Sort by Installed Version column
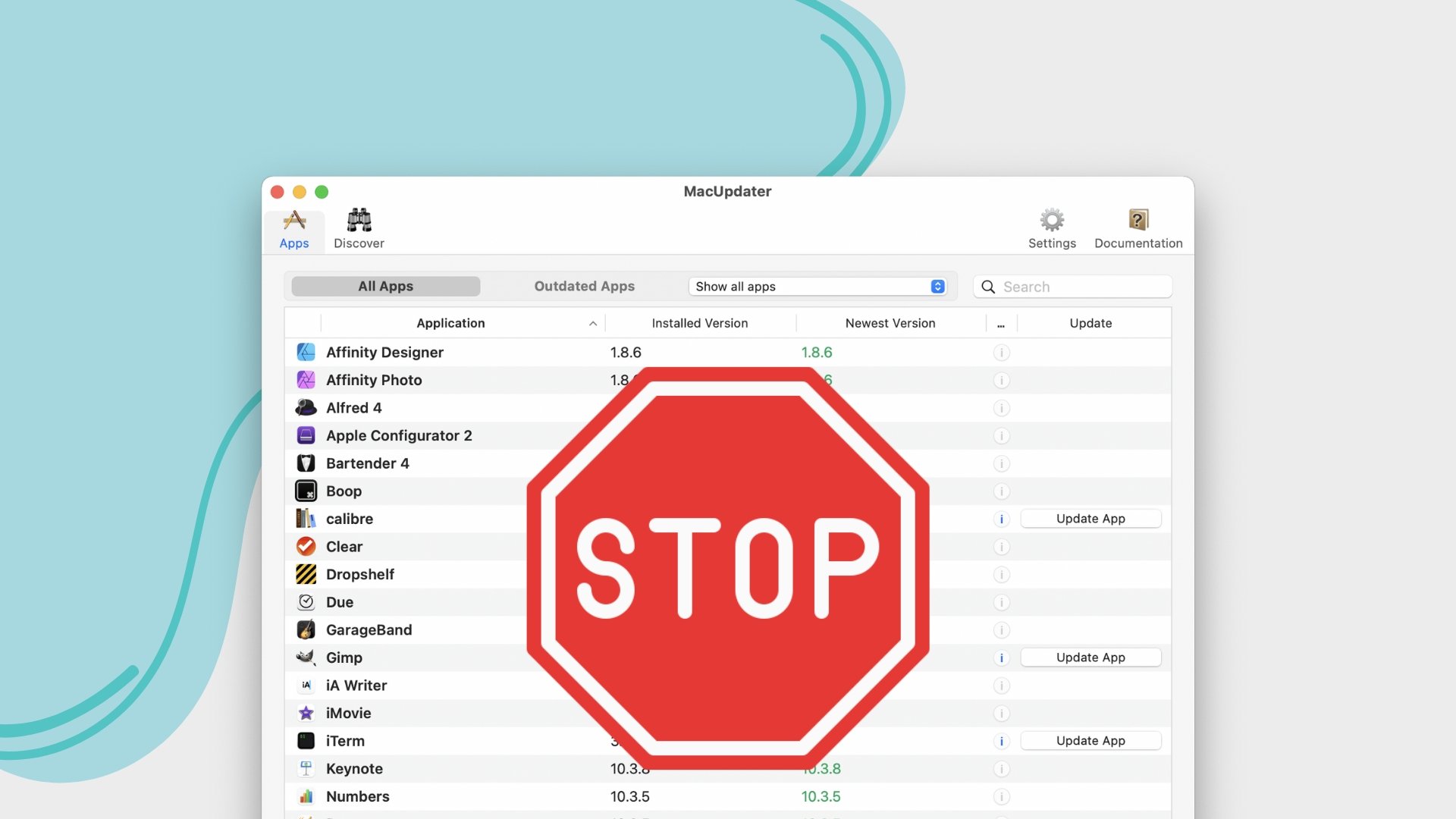 pos(700,323)
